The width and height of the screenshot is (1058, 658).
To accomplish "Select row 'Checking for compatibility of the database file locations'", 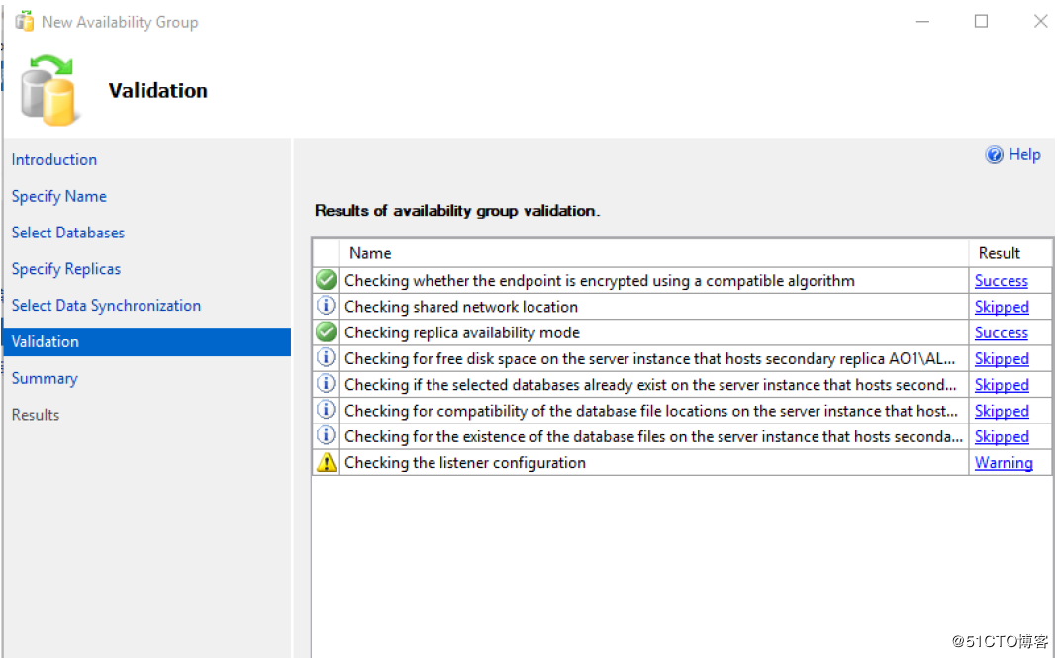I will tap(651, 411).
